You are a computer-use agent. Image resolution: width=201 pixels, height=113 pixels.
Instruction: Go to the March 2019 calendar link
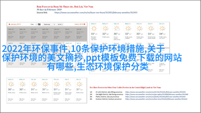pos(79,24)
